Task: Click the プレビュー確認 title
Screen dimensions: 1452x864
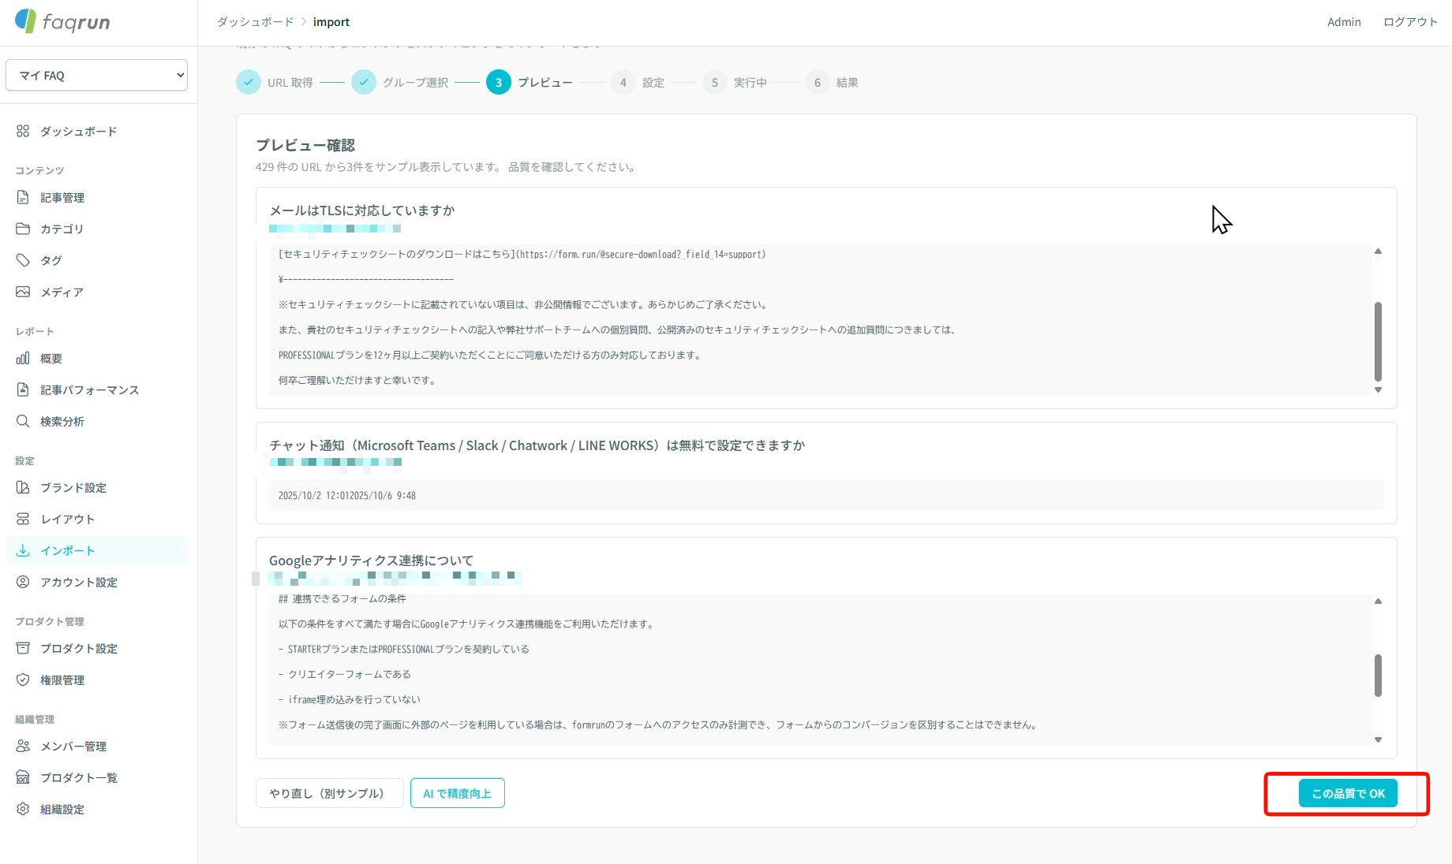Action: tap(305, 145)
